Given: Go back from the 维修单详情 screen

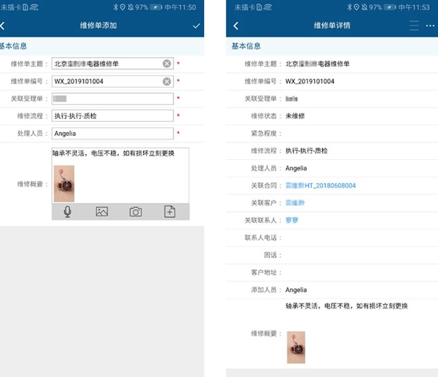Looking at the screenshot, I should coord(236,26).
